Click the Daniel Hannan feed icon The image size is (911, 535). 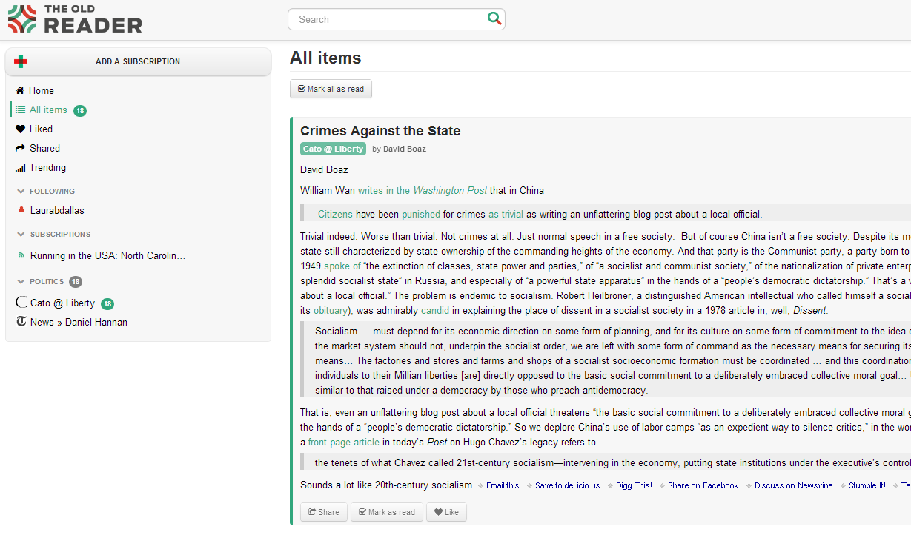tap(21, 322)
